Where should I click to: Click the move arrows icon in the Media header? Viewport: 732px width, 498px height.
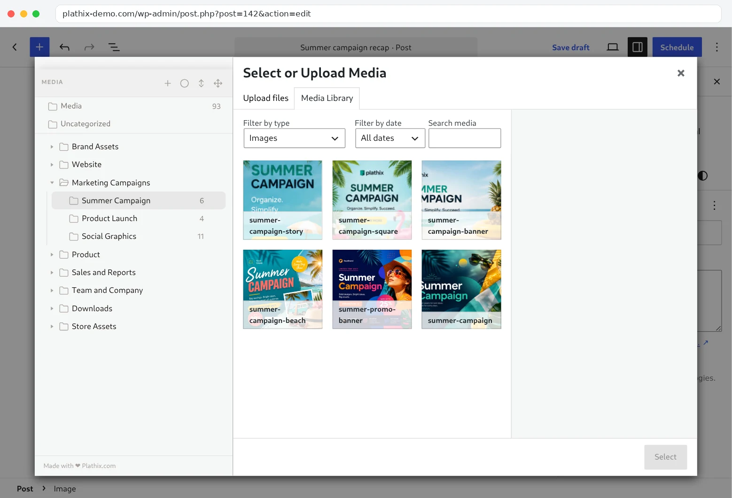click(x=218, y=83)
